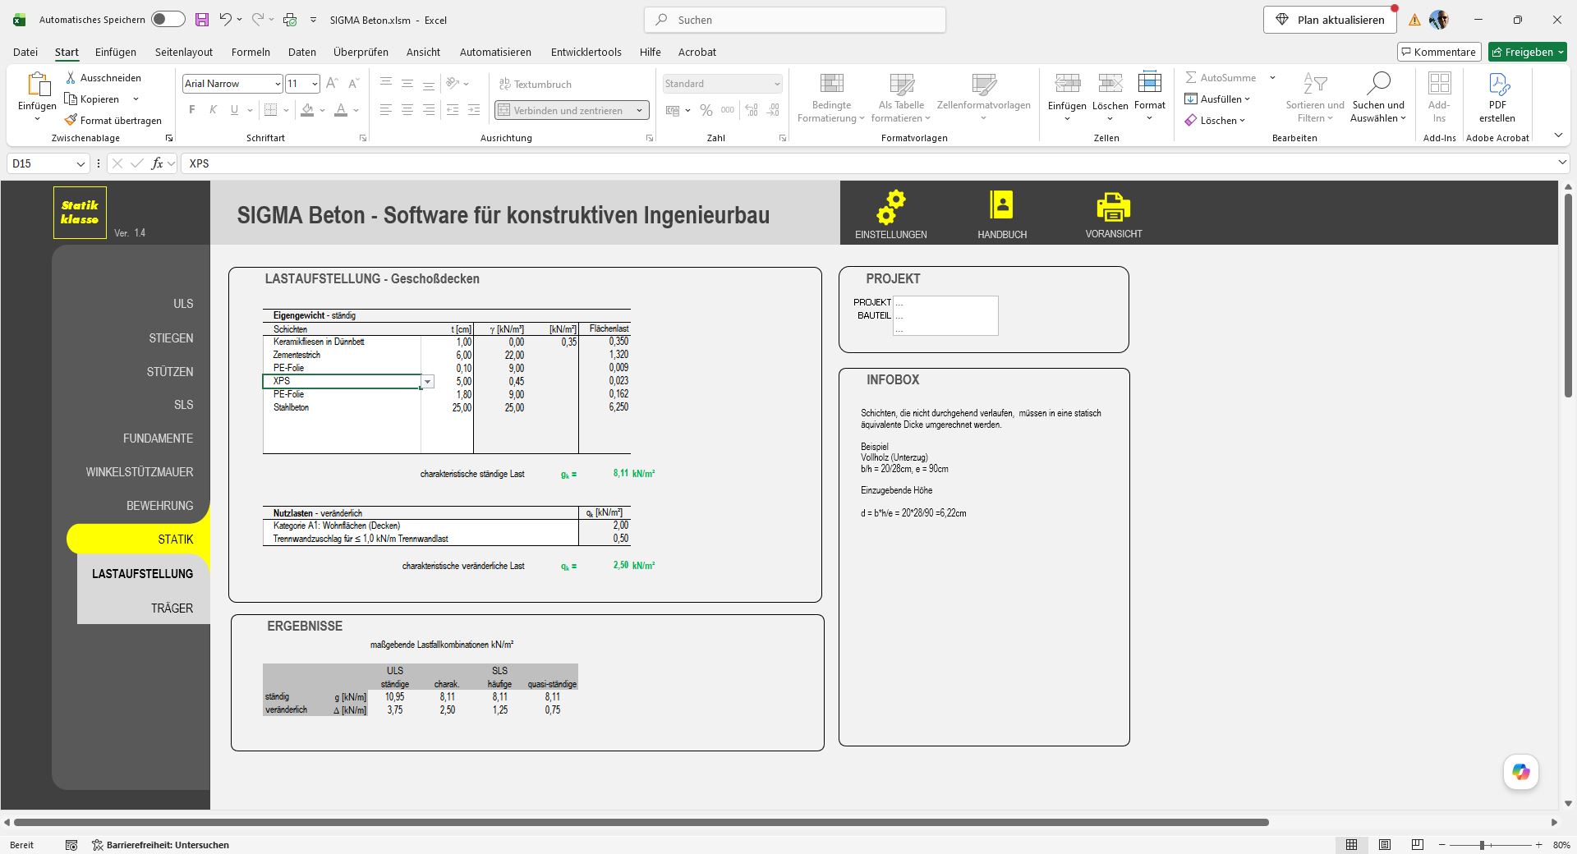Open the Seitenlayout tab
The image size is (1577, 854).
point(184,52)
